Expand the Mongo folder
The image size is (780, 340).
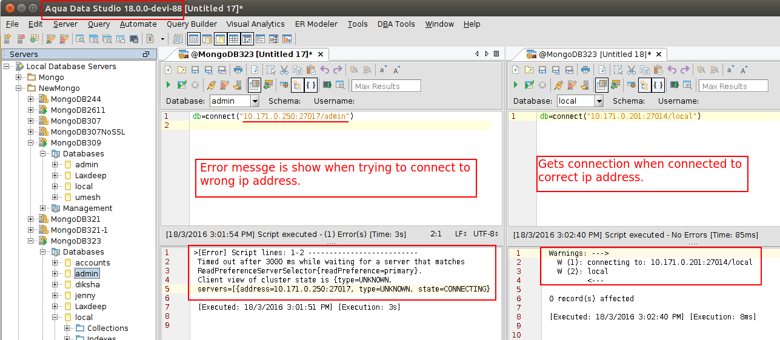(x=18, y=78)
